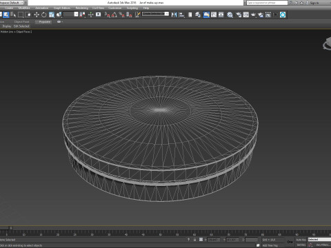
Task: Open the Help menu
Action: (x=146, y=8)
